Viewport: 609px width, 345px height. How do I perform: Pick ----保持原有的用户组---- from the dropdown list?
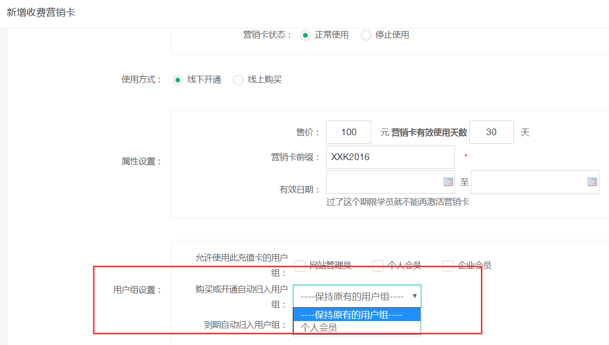357,315
